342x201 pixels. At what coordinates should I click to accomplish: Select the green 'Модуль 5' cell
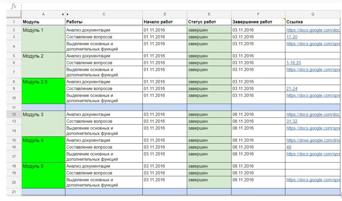pyautogui.click(x=43, y=176)
